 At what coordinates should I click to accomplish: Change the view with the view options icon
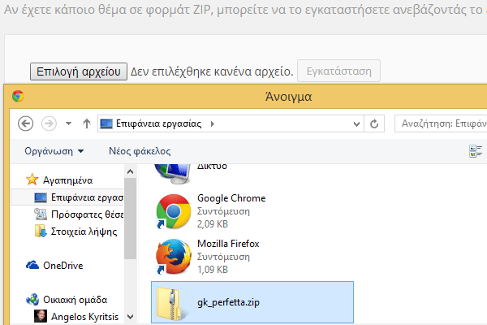point(476,151)
